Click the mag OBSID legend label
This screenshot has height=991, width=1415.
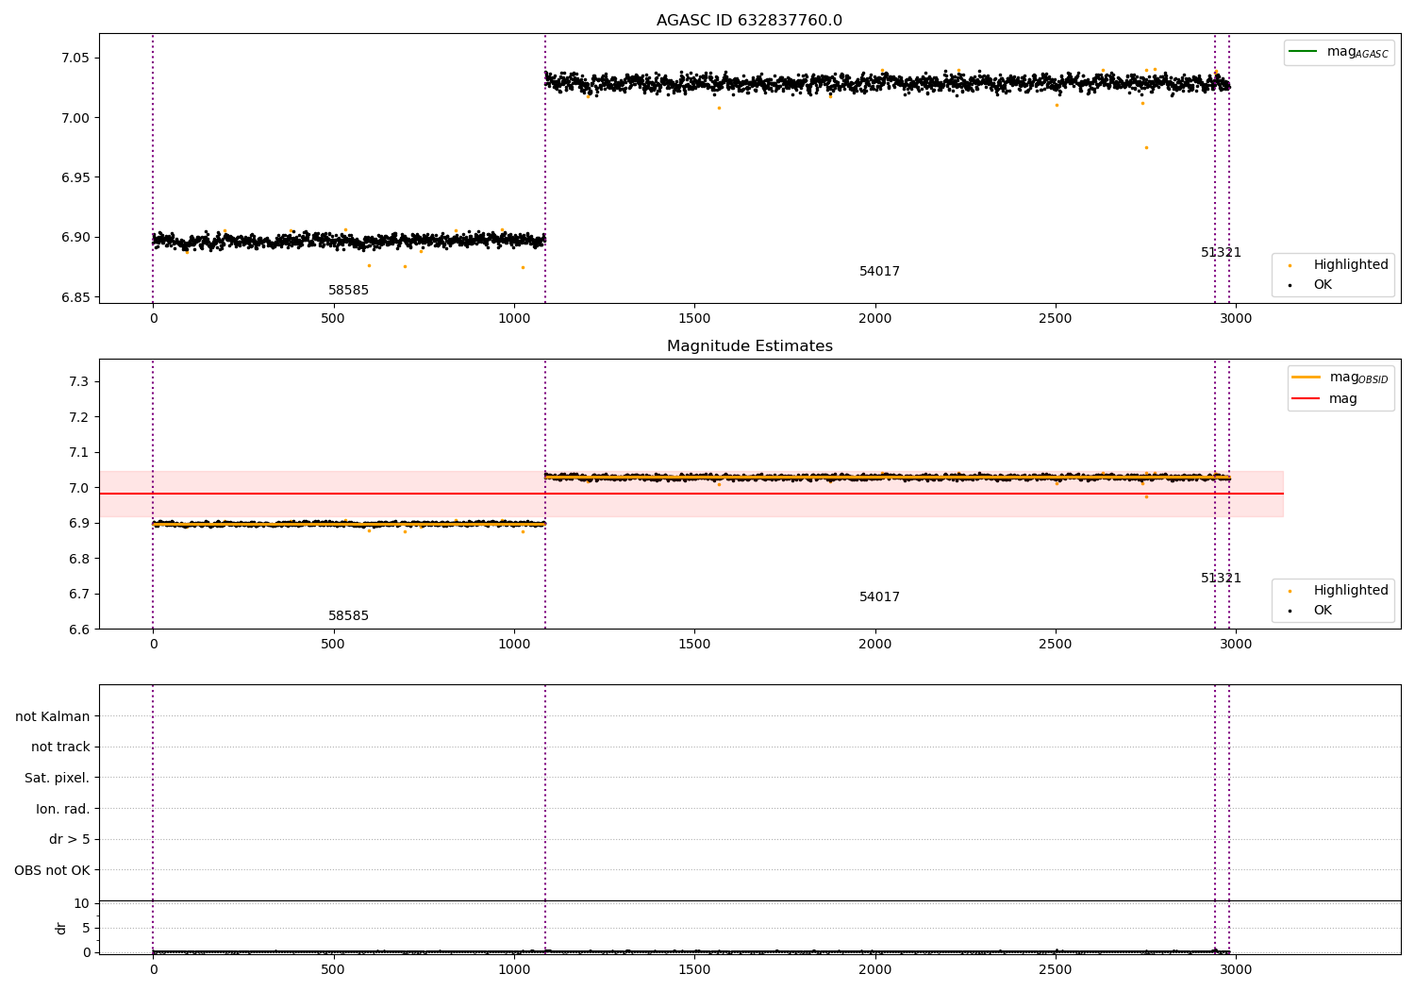[x=1359, y=378]
